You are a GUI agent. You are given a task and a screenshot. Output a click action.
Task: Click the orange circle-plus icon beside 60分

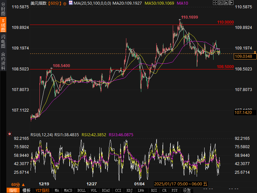click(x=65, y=4)
